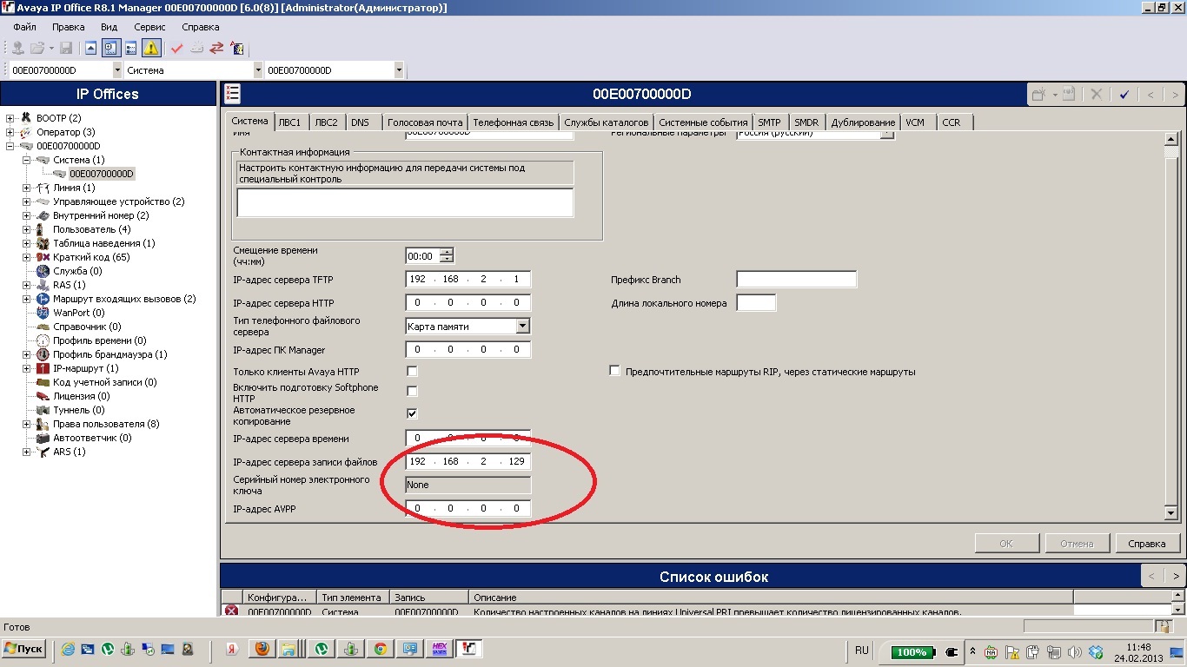
Task: Expand the ARS (1) tree node
Action: (x=27, y=452)
